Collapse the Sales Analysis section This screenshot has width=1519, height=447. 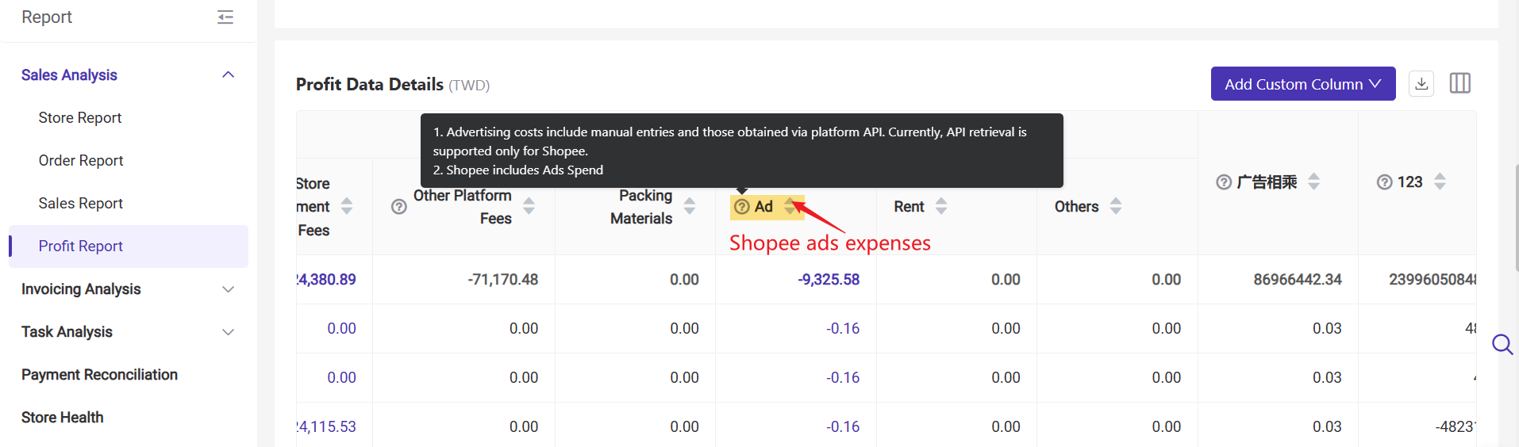click(x=229, y=74)
